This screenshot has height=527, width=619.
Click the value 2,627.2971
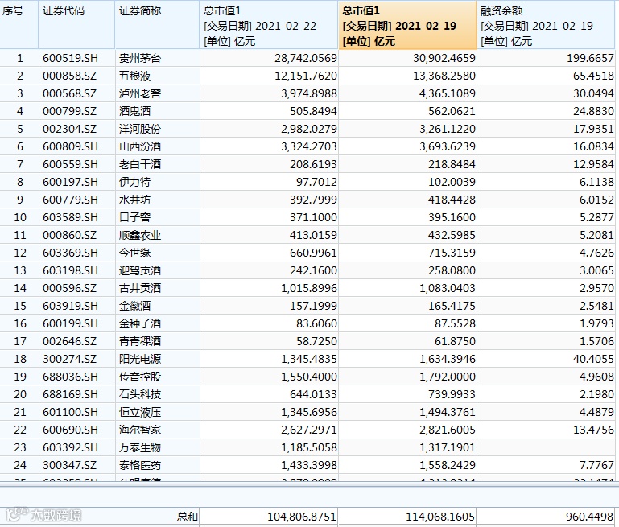tap(309, 430)
